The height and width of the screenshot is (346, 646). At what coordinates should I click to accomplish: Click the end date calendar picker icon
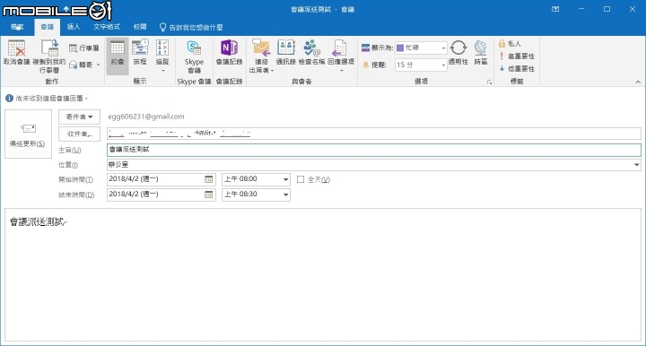pos(209,195)
